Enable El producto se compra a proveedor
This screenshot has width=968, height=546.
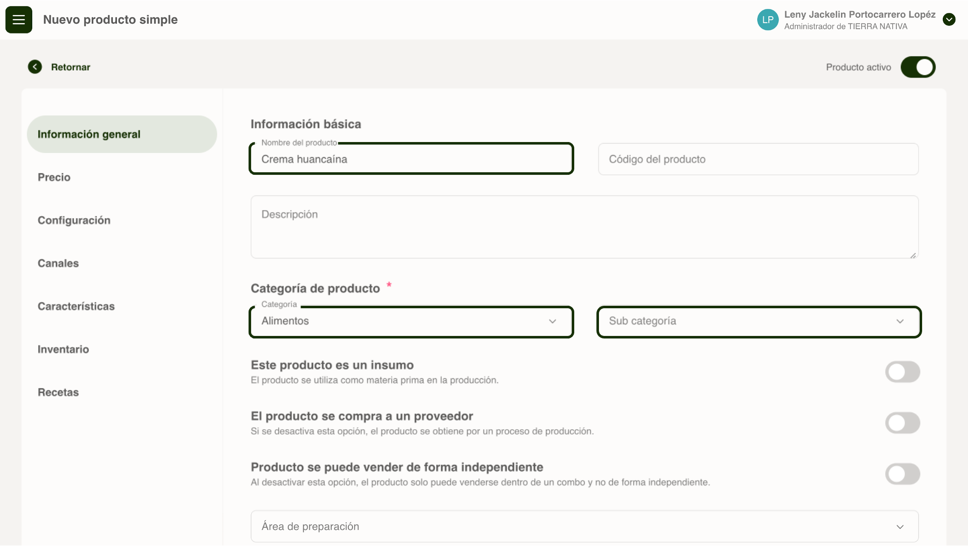[902, 423]
